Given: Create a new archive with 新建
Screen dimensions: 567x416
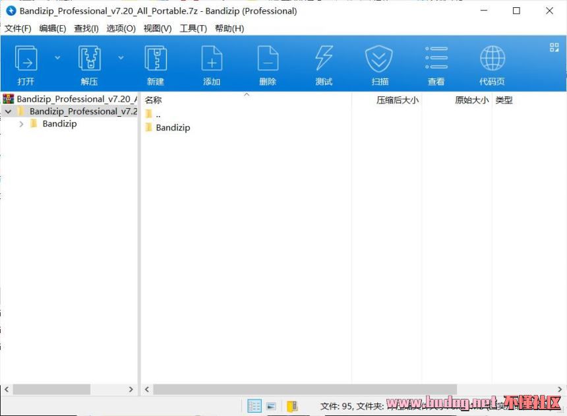Looking at the screenshot, I should 156,65.
